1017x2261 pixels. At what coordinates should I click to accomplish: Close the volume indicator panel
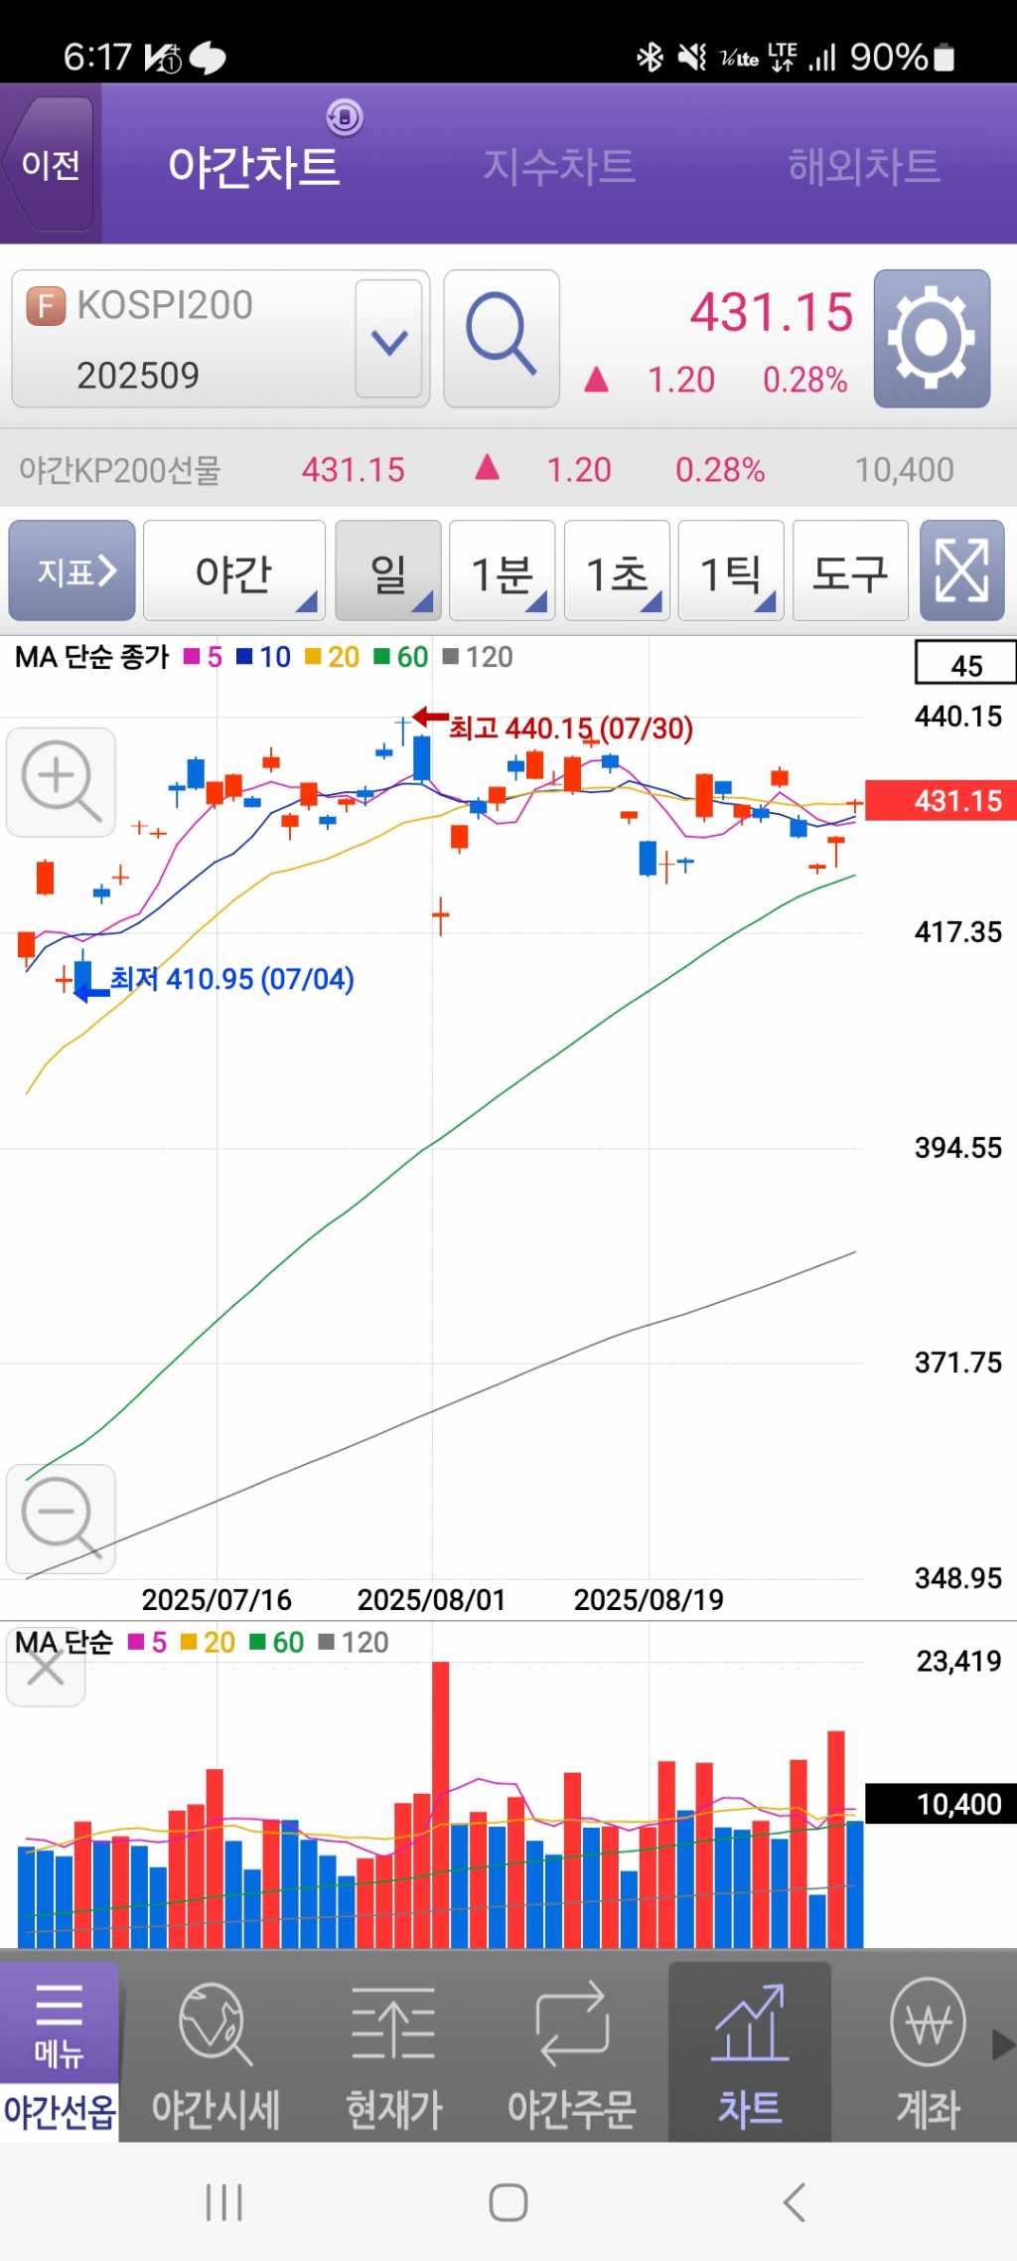pos(46,1670)
